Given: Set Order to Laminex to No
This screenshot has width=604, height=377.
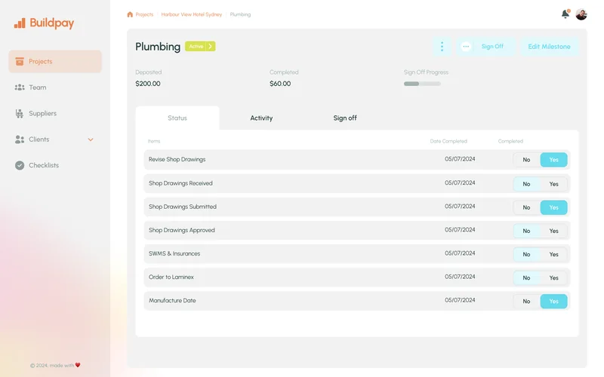Looking at the screenshot, I should coord(526,277).
